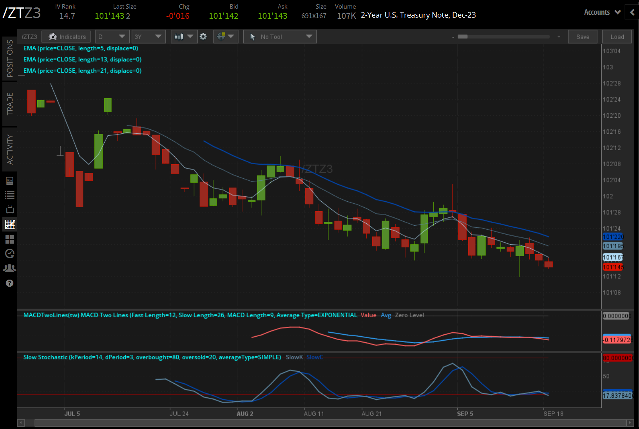Open the live TV sidebar icon
639x429 pixels.
[10, 209]
